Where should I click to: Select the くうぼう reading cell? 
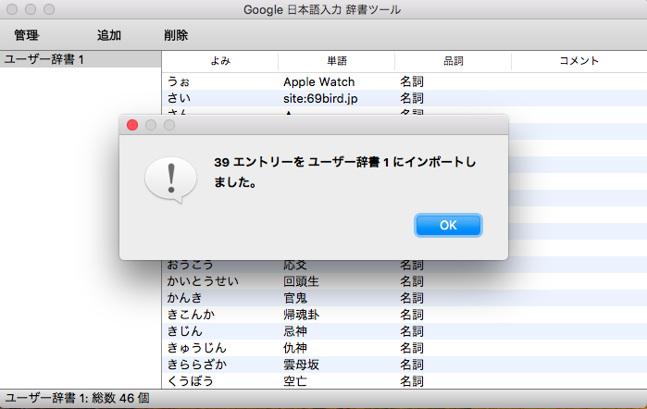pos(220,381)
